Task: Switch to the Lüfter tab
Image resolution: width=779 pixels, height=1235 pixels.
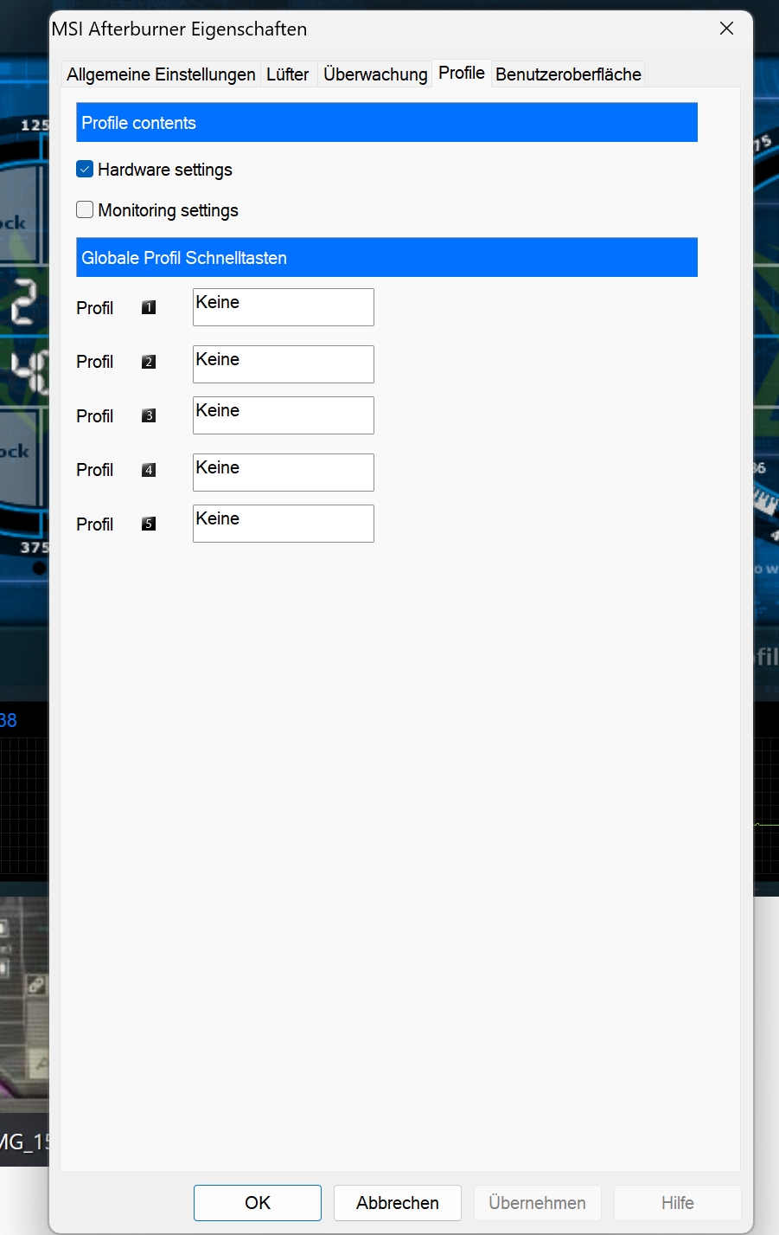Action: [287, 74]
